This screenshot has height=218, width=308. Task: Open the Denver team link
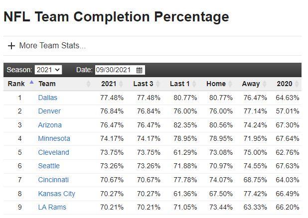pyautogui.click(x=49, y=111)
